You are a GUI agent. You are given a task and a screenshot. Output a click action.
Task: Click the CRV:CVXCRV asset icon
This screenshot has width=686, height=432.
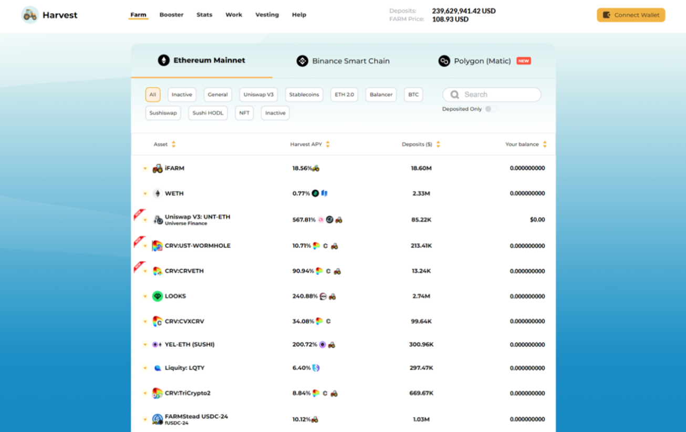point(157,321)
